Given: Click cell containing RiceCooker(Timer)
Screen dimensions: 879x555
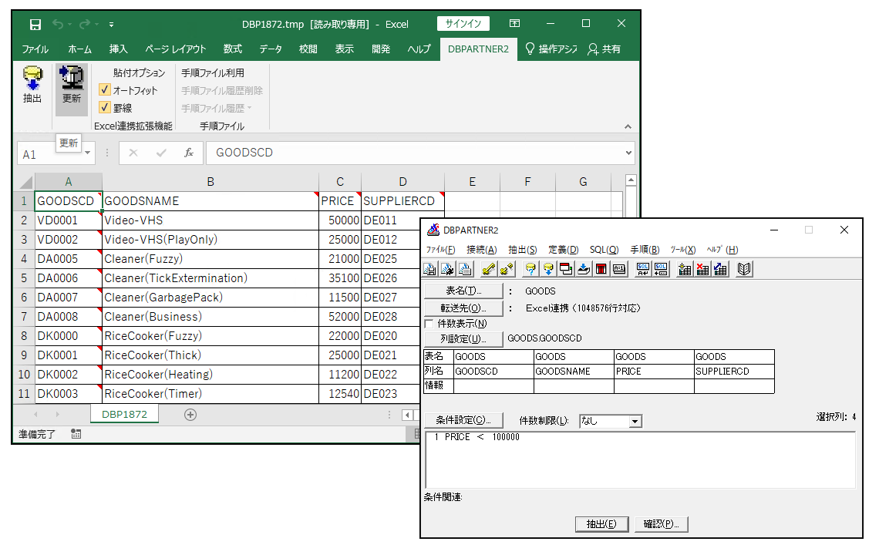Looking at the screenshot, I should [210, 394].
